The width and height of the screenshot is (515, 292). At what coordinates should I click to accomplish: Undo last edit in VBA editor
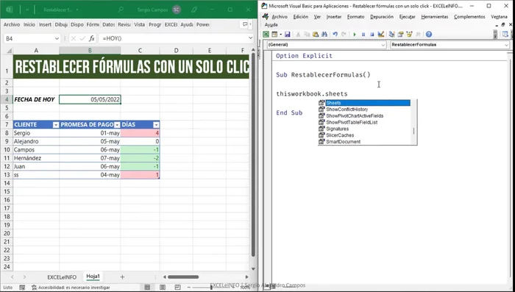335,34
